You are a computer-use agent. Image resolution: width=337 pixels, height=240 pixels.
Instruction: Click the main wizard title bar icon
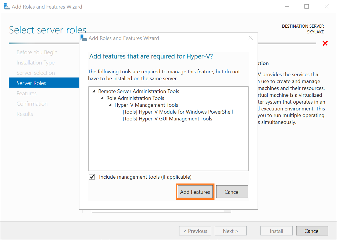(x=7, y=7)
